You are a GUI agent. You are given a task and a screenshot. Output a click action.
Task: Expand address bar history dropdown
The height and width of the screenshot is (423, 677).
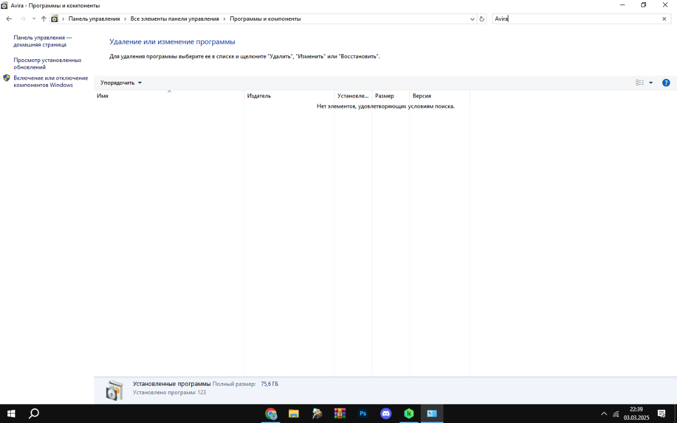tap(473, 19)
